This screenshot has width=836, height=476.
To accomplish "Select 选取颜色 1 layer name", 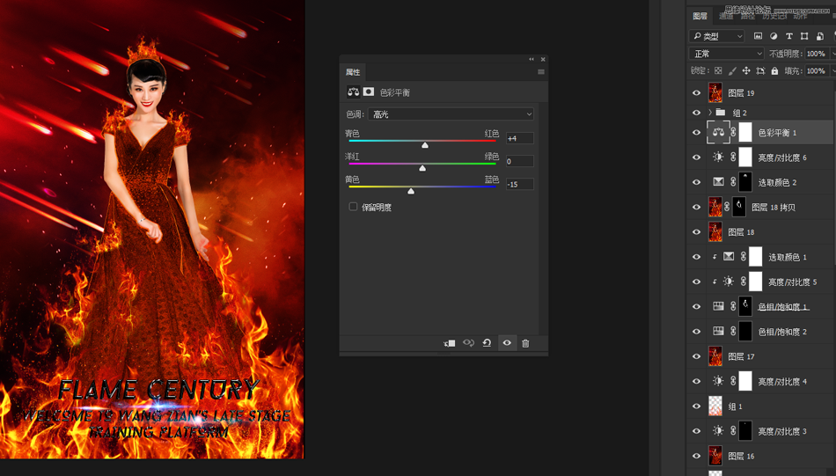I will tap(787, 257).
